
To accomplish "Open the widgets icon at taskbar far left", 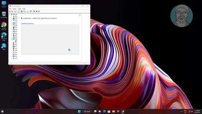I will click(x=2, y=111).
